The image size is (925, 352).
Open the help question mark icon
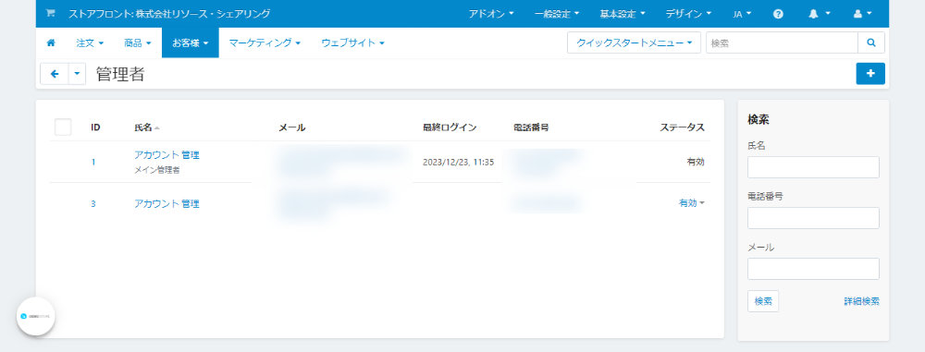(778, 14)
